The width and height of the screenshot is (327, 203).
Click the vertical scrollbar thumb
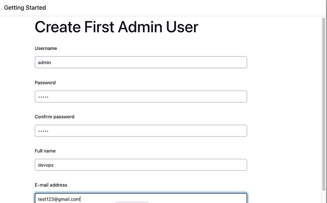(324, 104)
